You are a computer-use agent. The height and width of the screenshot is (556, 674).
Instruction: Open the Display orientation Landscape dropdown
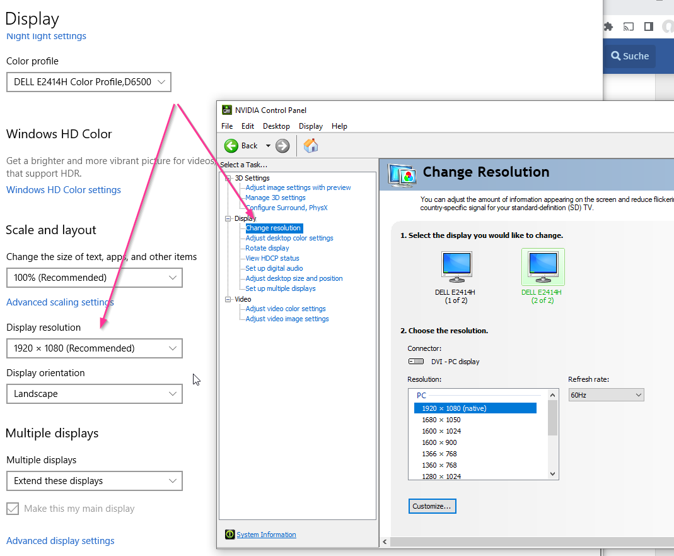pos(95,394)
